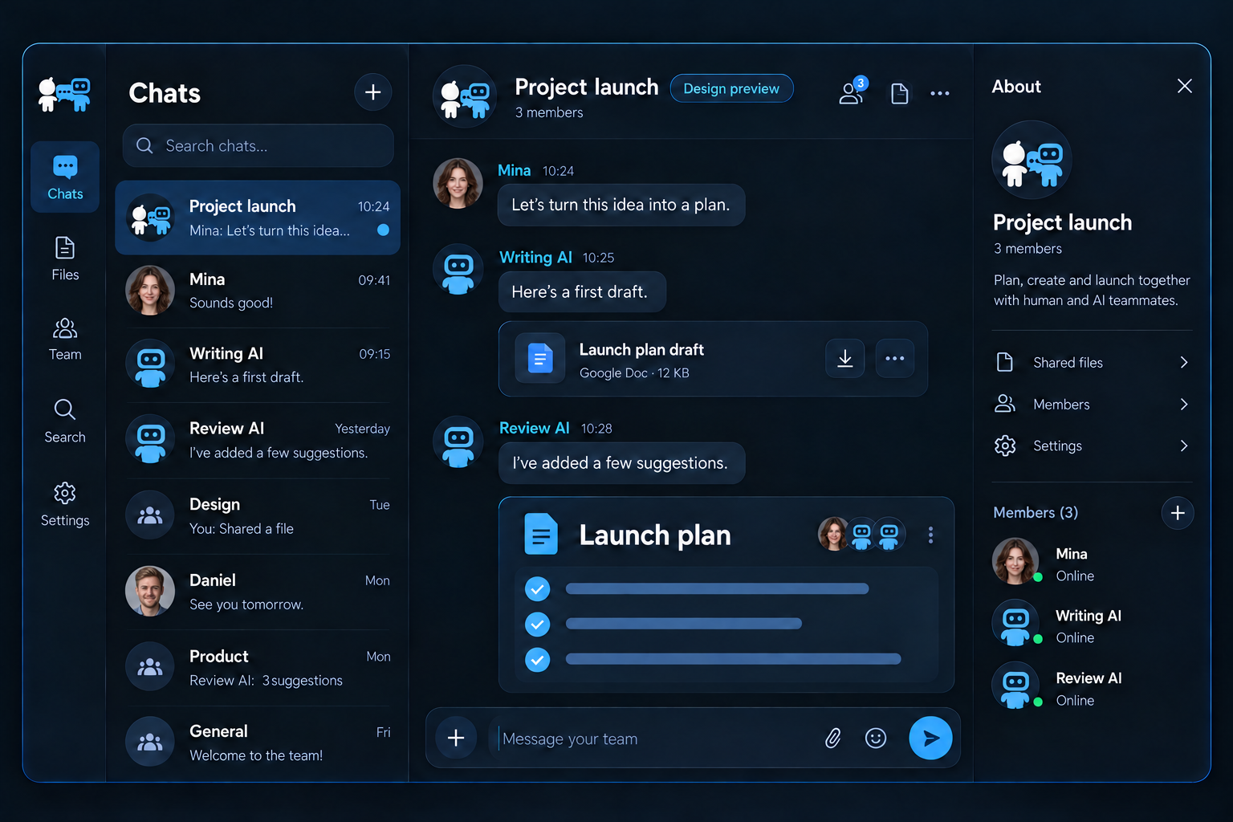This screenshot has width=1233, height=822.
Task: Click the Design preview badge
Action: coord(731,88)
